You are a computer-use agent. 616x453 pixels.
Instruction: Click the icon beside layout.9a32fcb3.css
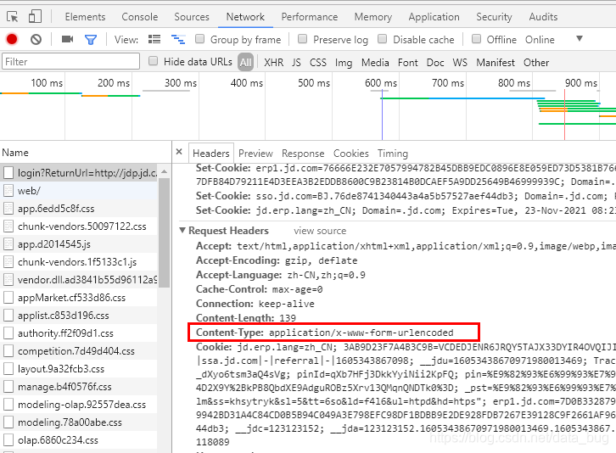(x=8, y=368)
